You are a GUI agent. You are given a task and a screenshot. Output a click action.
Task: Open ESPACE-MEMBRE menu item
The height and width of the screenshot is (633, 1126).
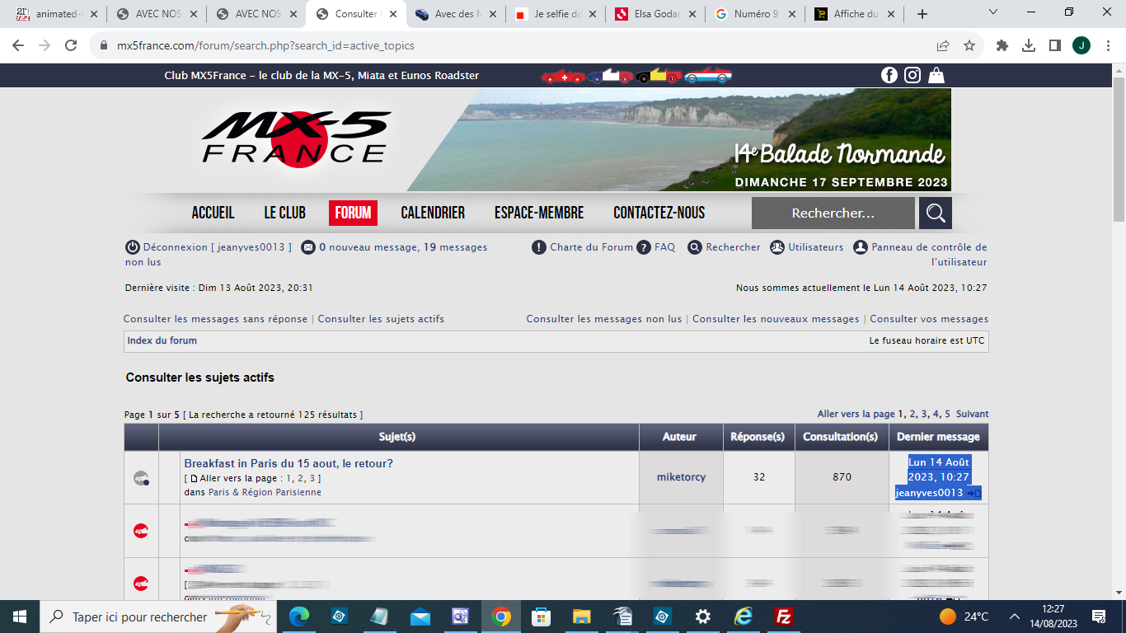coord(539,213)
